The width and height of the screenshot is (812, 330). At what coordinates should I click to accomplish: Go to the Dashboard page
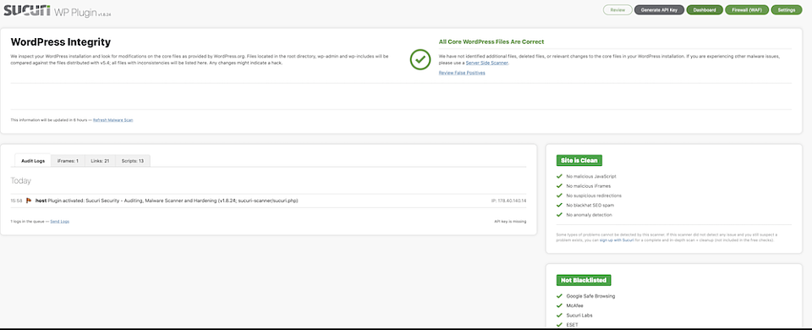coord(705,10)
